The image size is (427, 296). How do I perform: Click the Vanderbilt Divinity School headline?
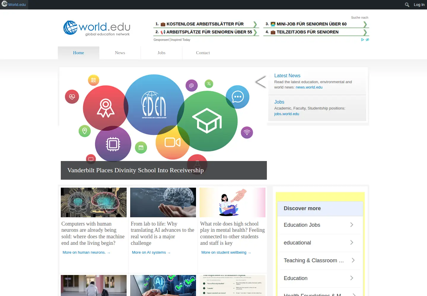(x=136, y=170)
